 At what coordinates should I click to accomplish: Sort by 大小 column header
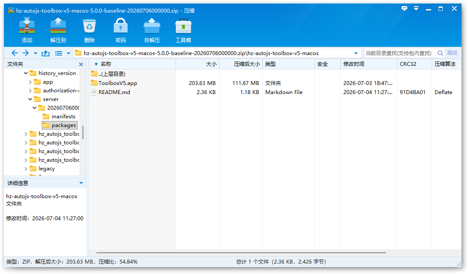tap(198, 64)
